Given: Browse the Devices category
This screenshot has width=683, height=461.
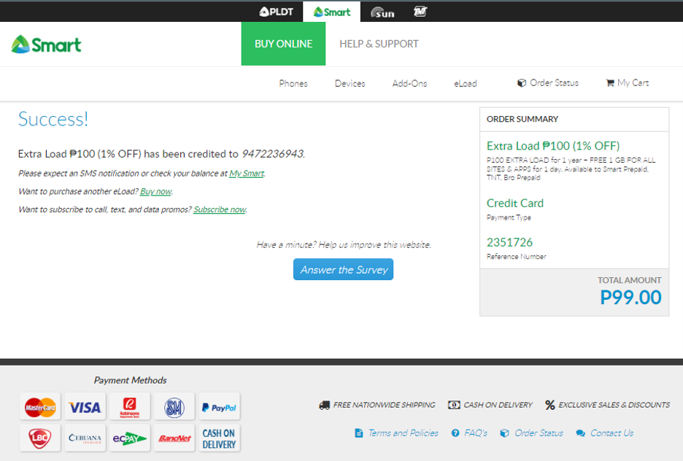Looking at the screenshot, I should click(x=350, y=83).
